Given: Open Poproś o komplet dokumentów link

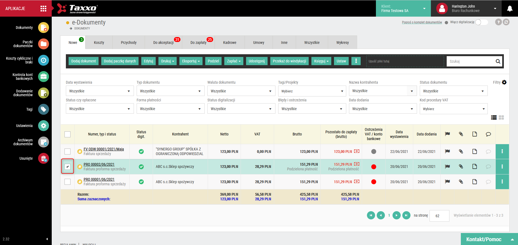Looking at the screenshot, I should pos(422,22).
